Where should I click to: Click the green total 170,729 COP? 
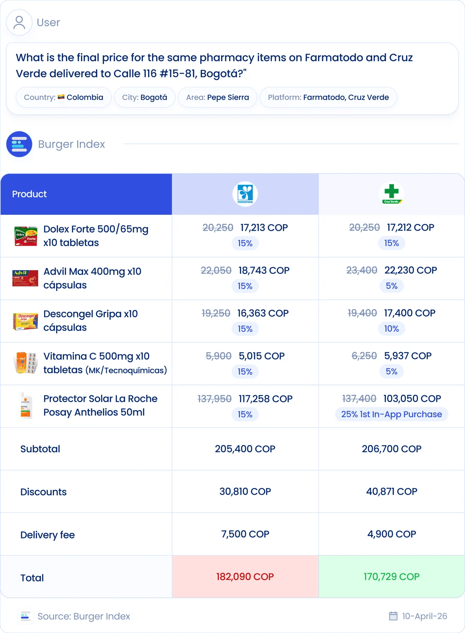coord(392,577)
